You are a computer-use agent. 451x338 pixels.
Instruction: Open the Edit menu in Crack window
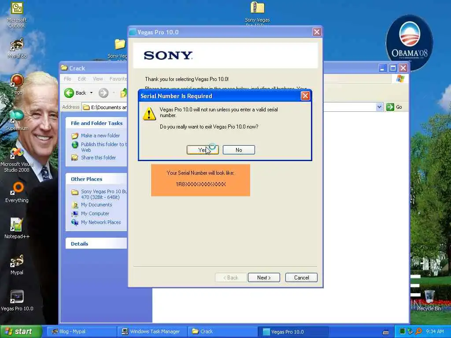click(x=81, y=79)
